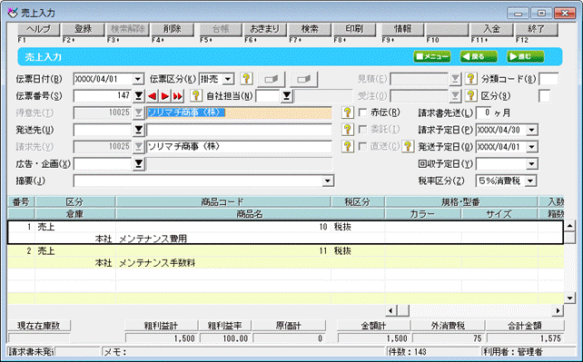Click the 終了 F12 button
The height and width of the screenshot is (362, 583).
tap(536, 29)
